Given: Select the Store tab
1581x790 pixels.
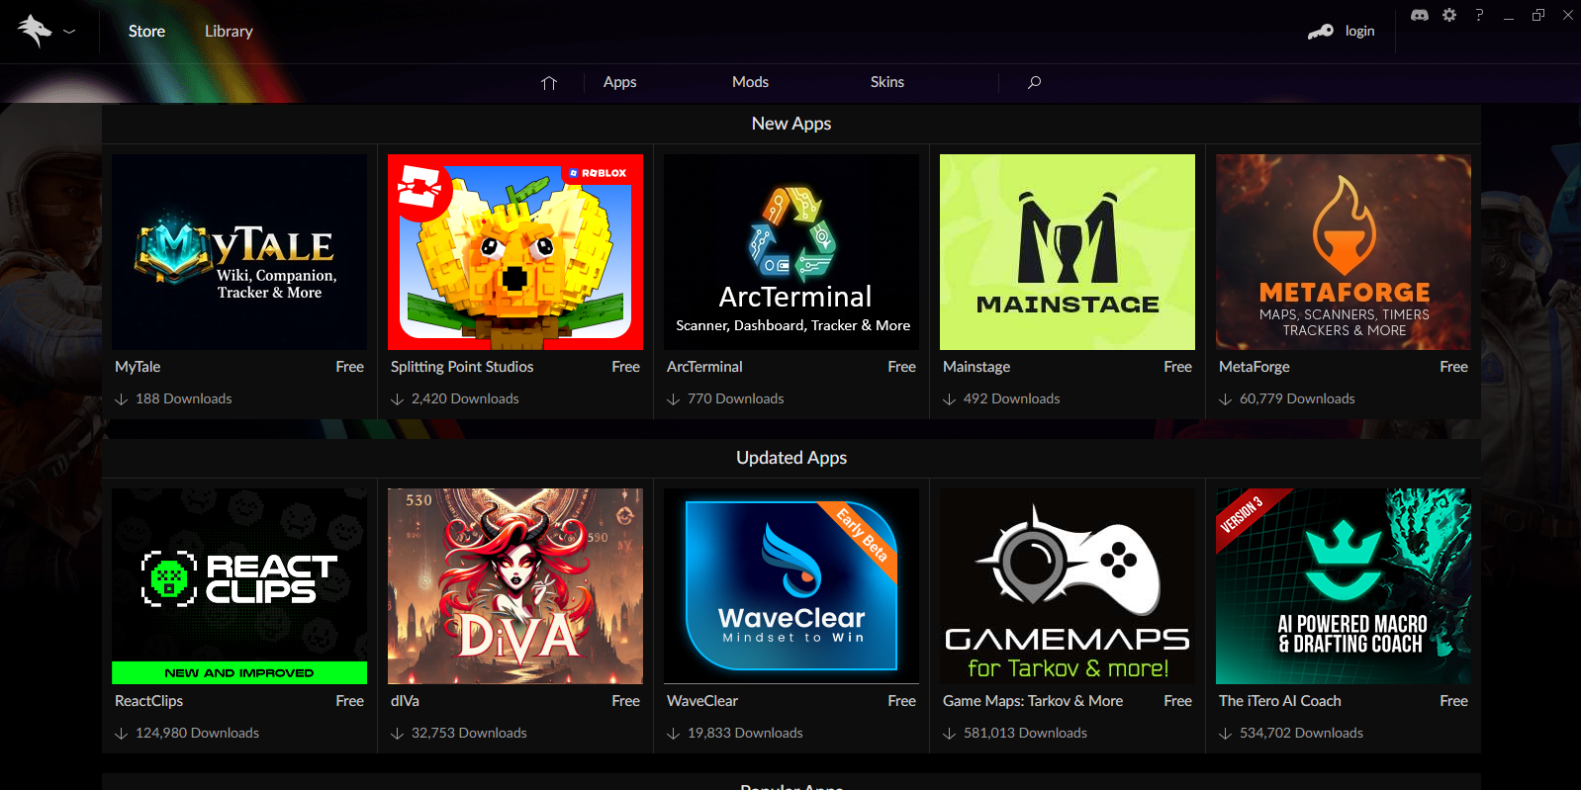Looking at the screenshot, I should [x=146, y=32].
